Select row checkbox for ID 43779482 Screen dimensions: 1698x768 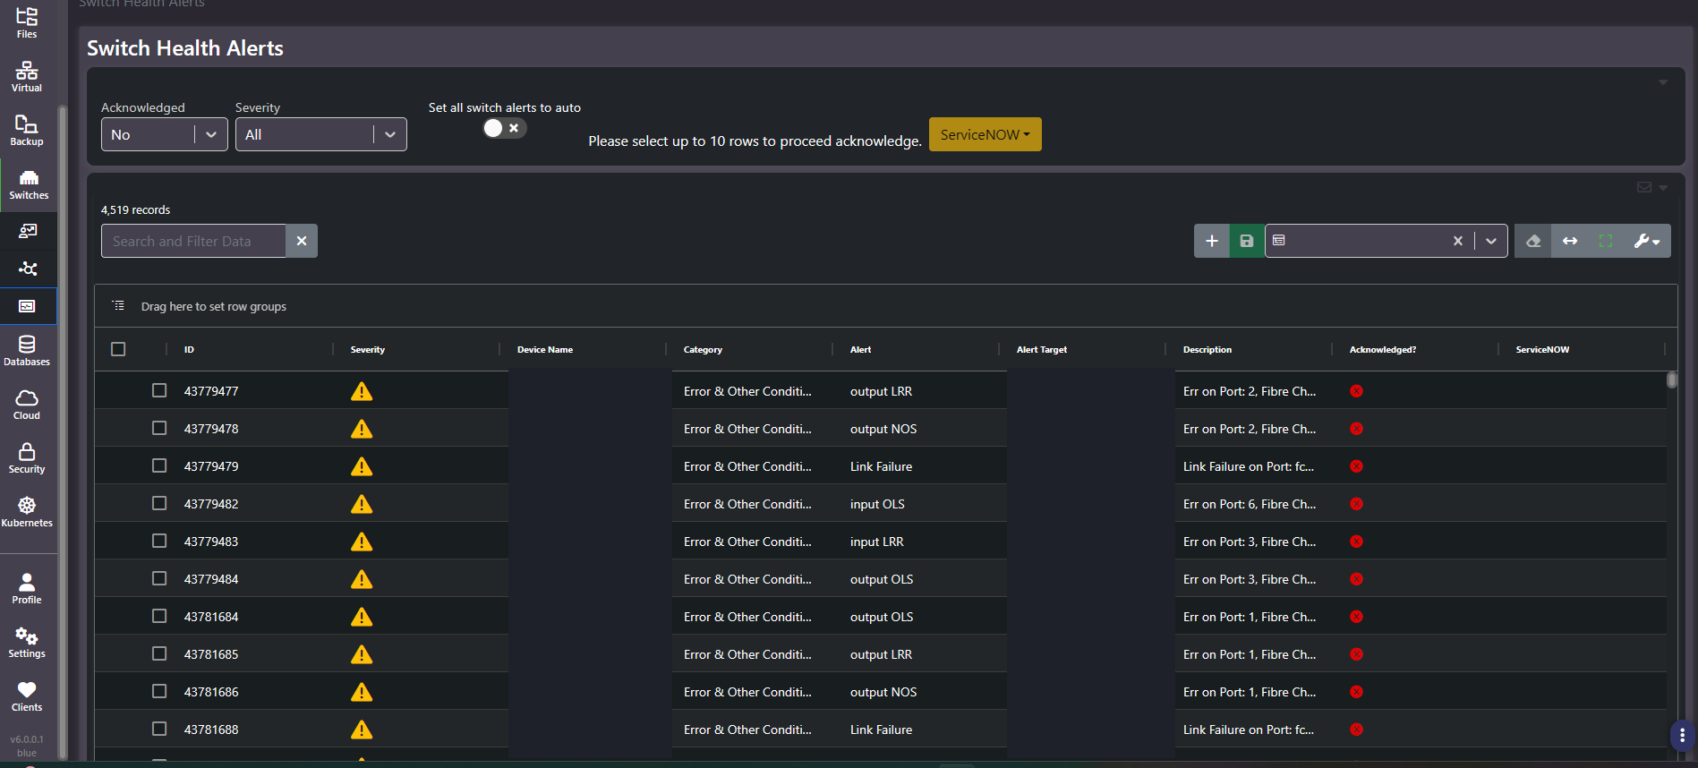[x=159, y=503]
